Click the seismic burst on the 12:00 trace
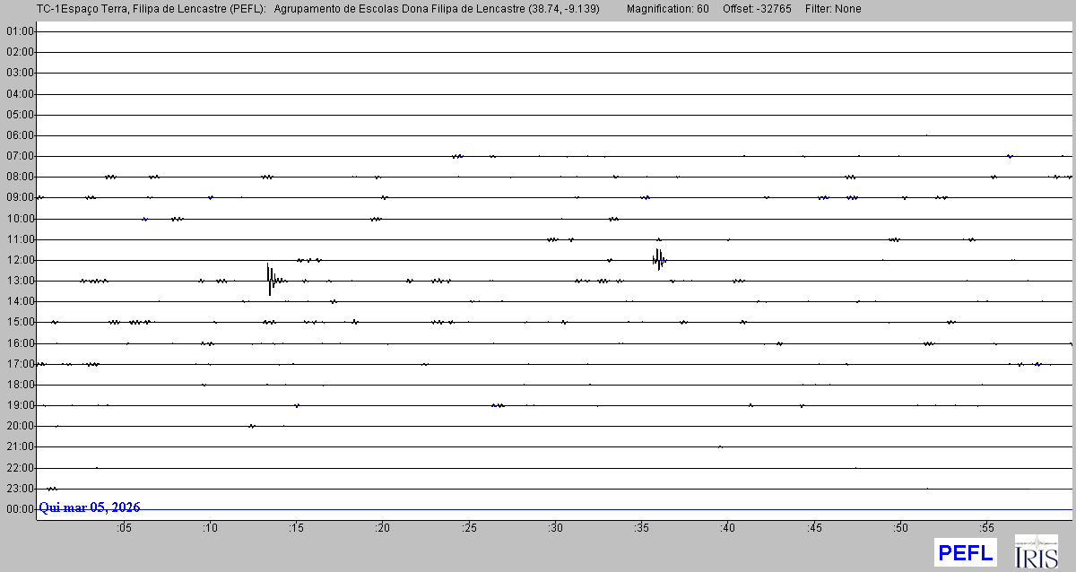This screenshot has height=572, width=1076. [x=659, y=259]
